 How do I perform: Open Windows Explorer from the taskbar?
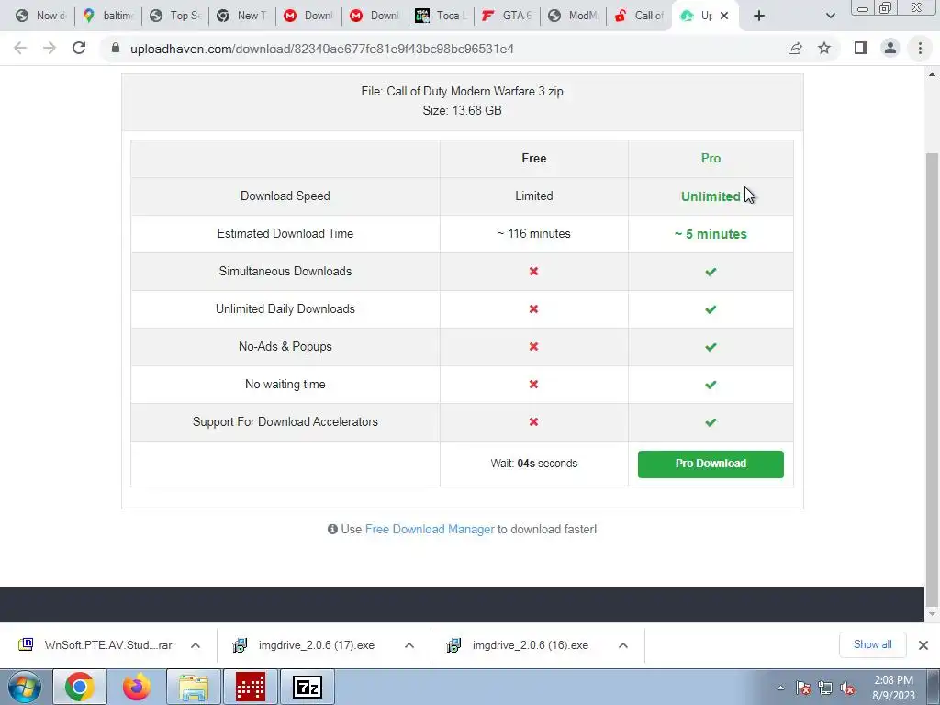click(x=193, y=687)
